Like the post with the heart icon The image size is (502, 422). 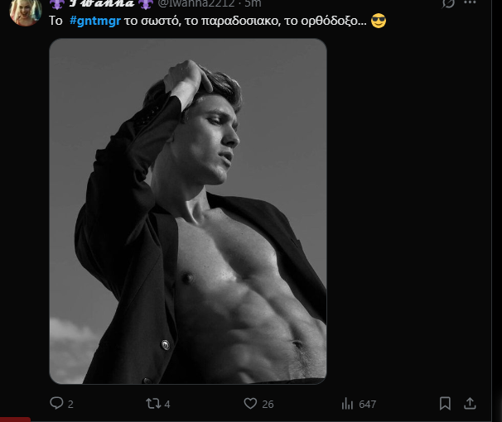[250, 403]
